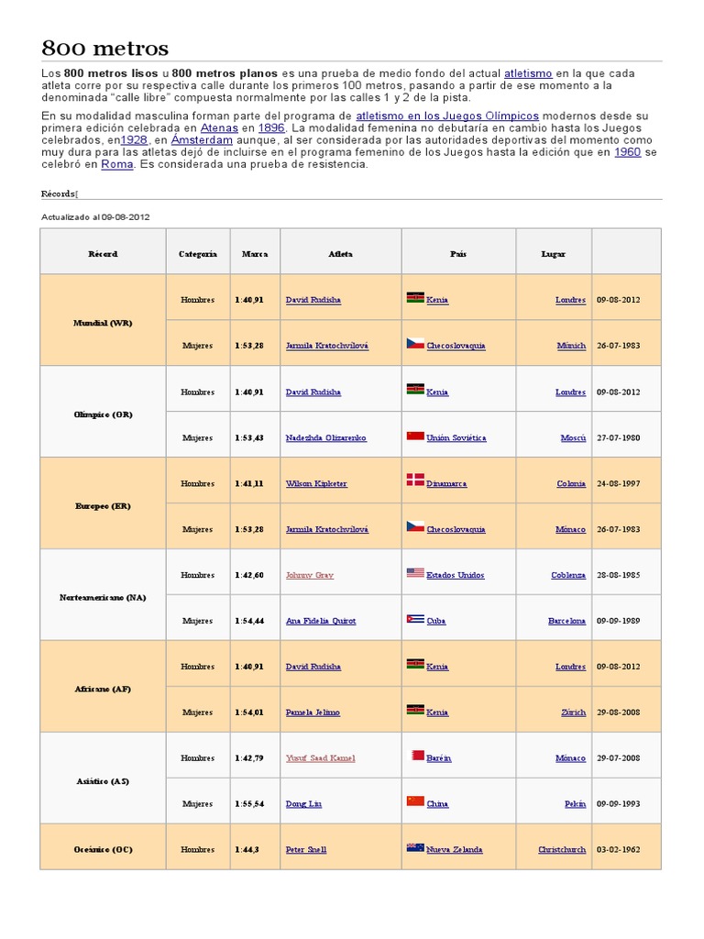Click the United States flag icon
The image size is (704, 939).
pos(415,572)
